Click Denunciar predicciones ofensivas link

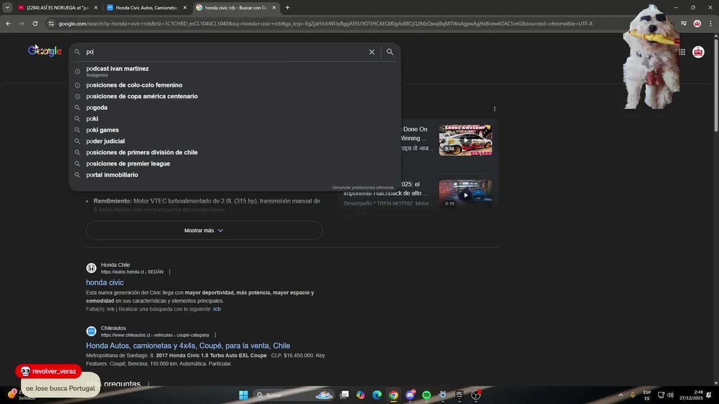pyautogui.click(x=363, y=187)
